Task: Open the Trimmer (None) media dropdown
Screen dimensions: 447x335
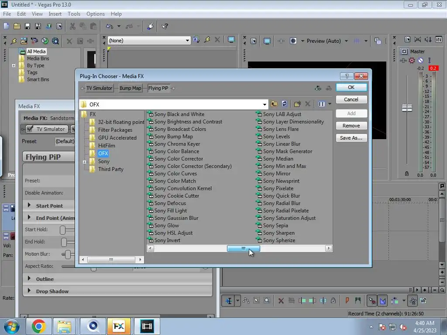Action: point(187,41)
